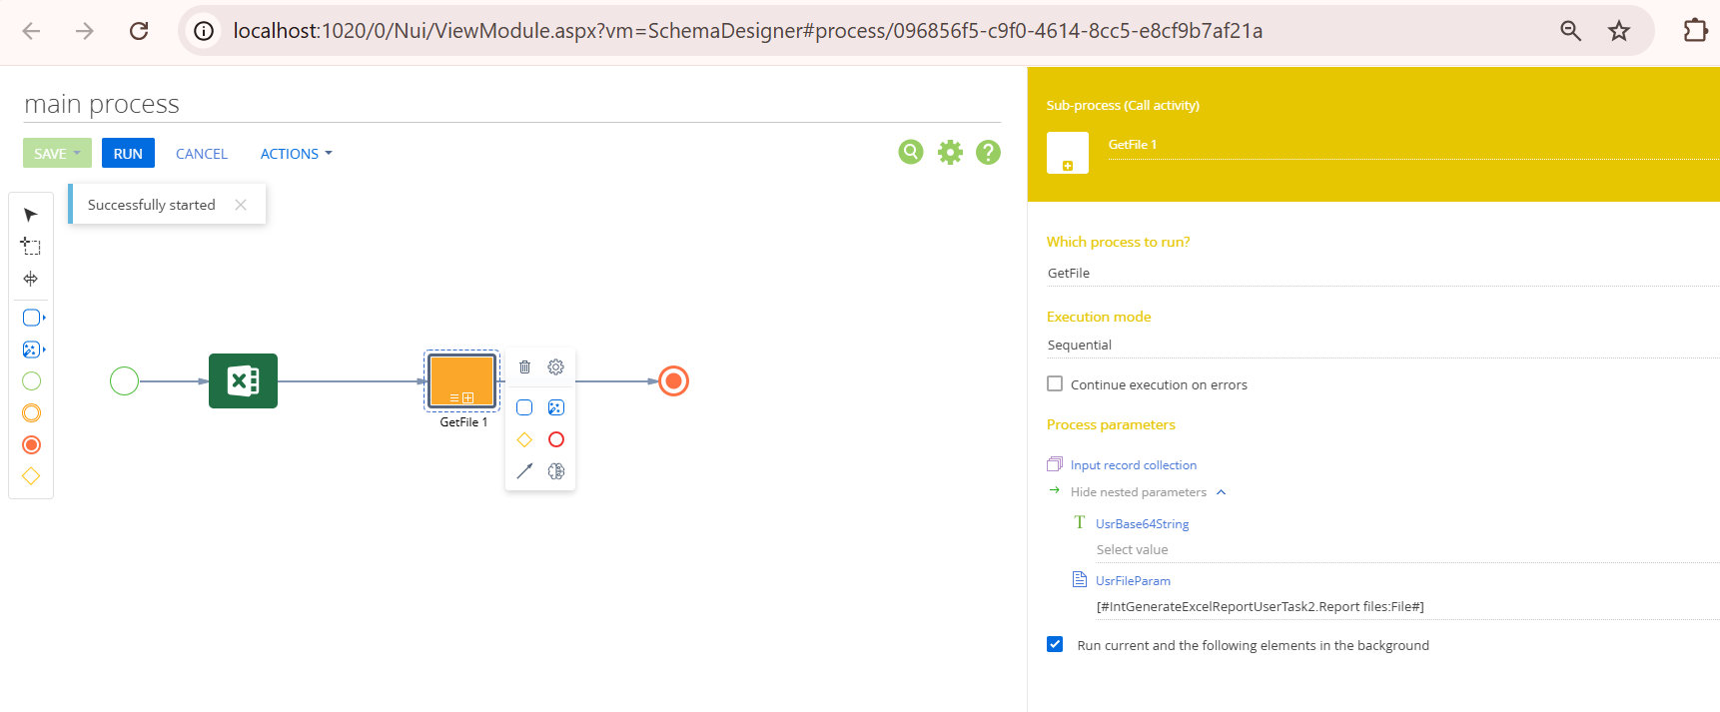Enable Continue execution on errors checkbox

click(x=1055, y=383)
